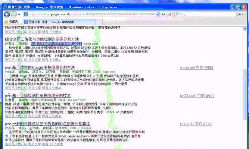Click the Stop loading red X icon

click(x=170, y=15)
